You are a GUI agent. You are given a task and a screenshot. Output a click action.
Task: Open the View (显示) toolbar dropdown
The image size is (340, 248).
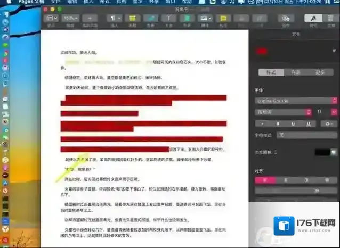pyautogui.click(x=52, y=18)
